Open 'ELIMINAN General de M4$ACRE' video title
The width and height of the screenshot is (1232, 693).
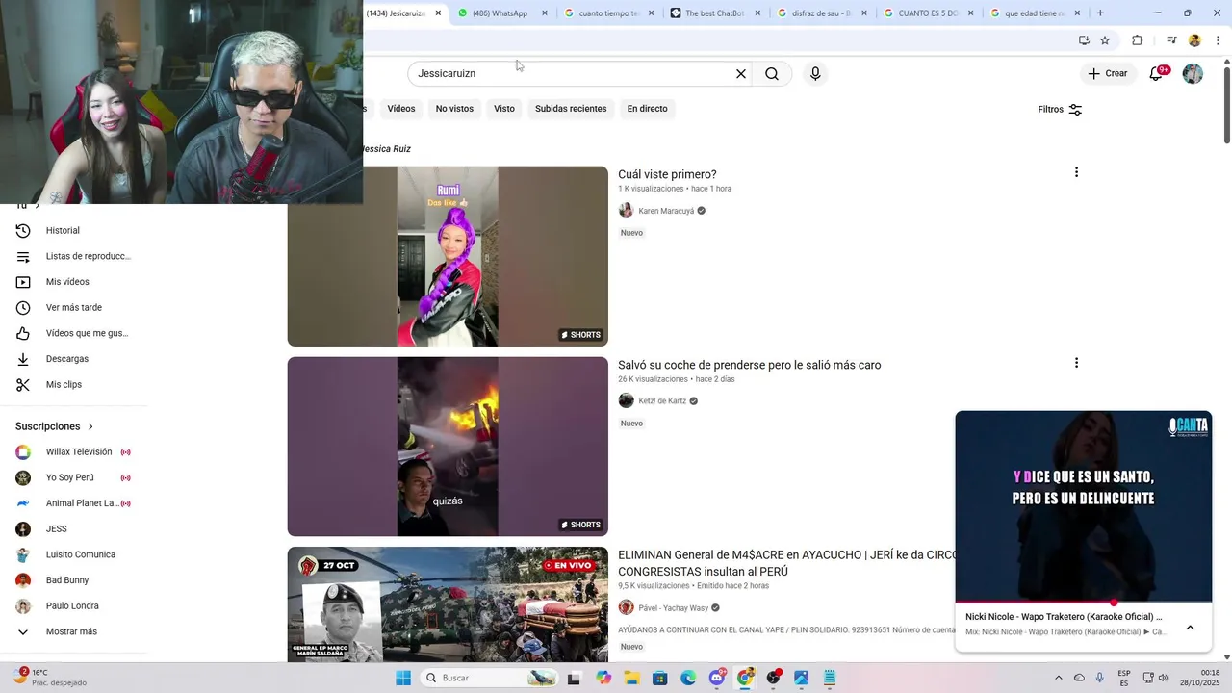[787, 563]
